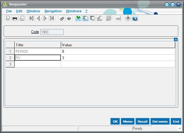
Task: Click the blue plus icon above table
Action: coord(176,40)
